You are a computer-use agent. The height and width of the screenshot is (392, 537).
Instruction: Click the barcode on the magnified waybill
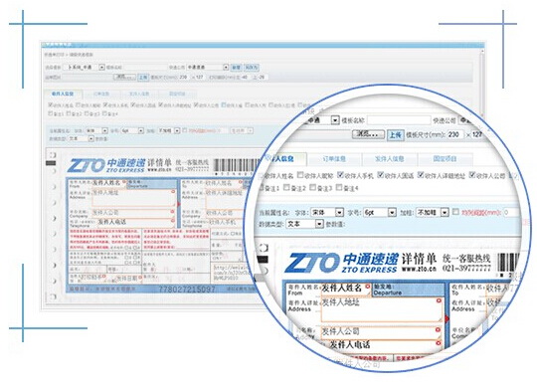point(508,263)
